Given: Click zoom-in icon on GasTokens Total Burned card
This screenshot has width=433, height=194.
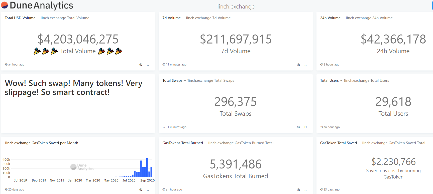Looking at the screenshot, I should [x=298, y=189].
